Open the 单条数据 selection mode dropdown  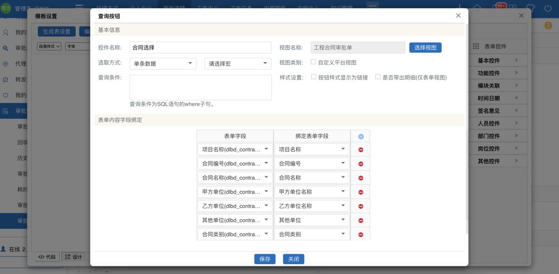[x=163, y=63]
